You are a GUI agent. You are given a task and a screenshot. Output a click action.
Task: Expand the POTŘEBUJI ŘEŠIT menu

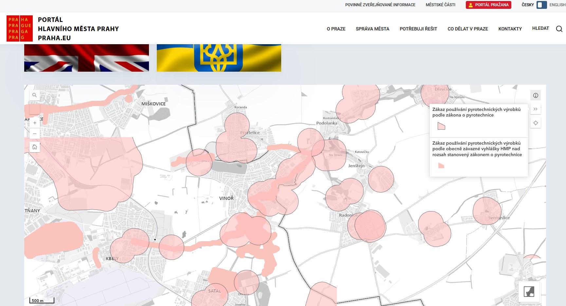(418, 29)
